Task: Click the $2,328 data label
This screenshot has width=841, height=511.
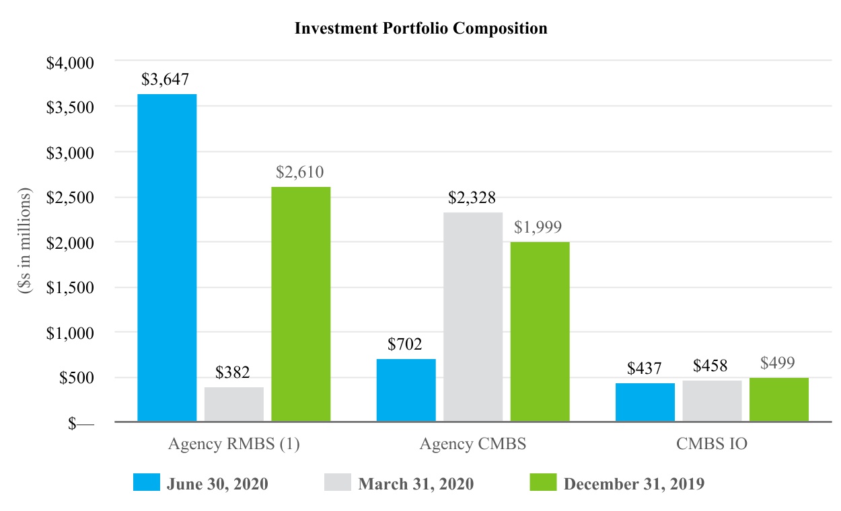Action: tap(473, 198)
